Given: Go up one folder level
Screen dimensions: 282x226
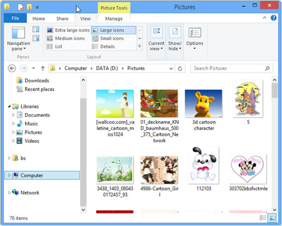Looking at the screenshot, I should pyautogui.click(x=42, y=68).
